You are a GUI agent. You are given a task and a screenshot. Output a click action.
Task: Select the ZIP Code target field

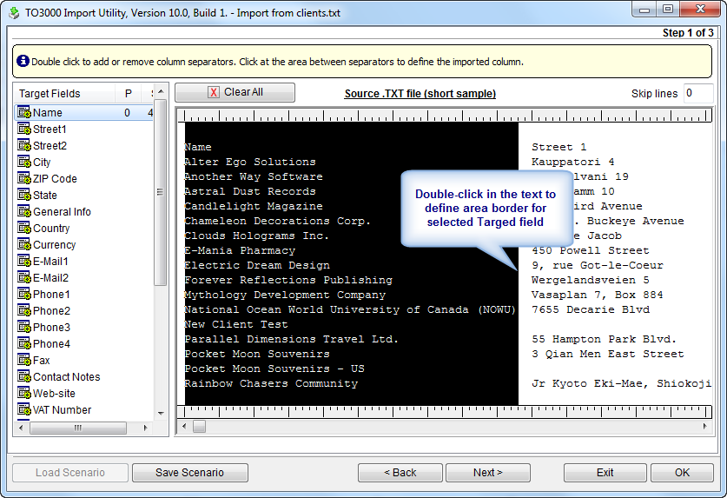[x=55, y=179]
